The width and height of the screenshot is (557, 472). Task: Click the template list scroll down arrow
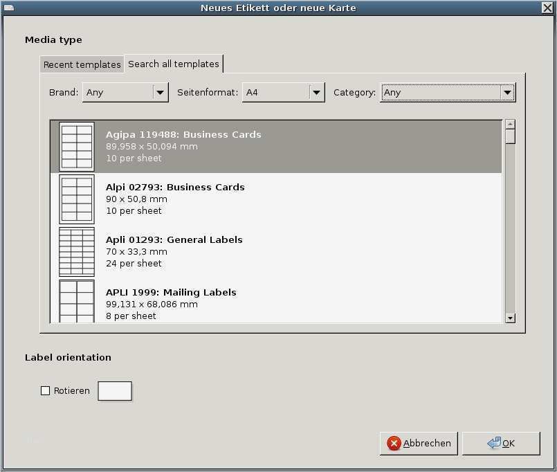pyautogui.click(x=510, y=318)
